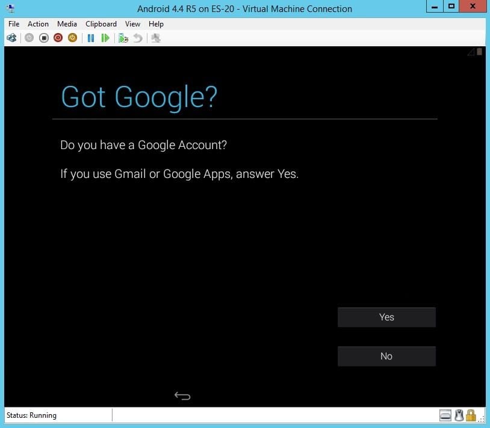Pause the virtual machine
The height and width of the screenshot is (428, 490).
click(x=91, y=38)
